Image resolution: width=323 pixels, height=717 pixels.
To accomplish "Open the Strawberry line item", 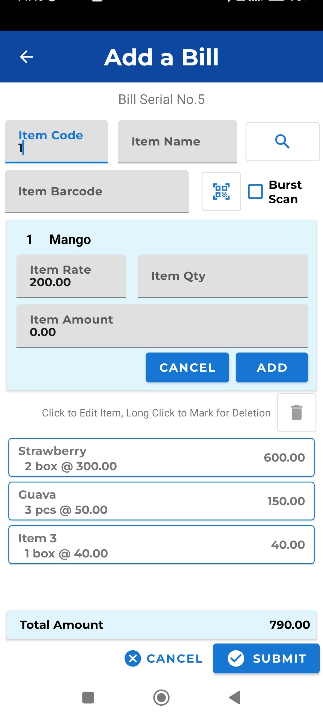I will click(161, 457).
